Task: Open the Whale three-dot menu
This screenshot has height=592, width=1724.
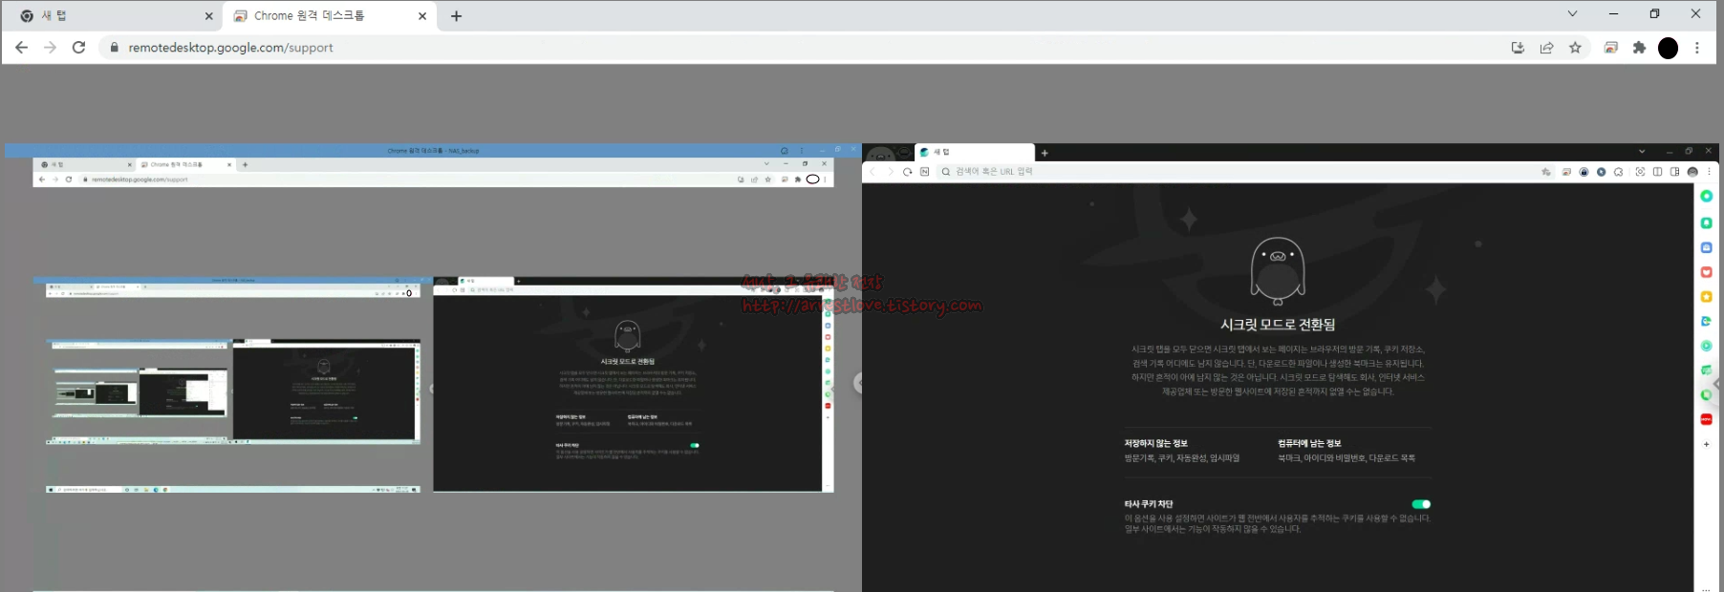Action: pos(1709,172)
